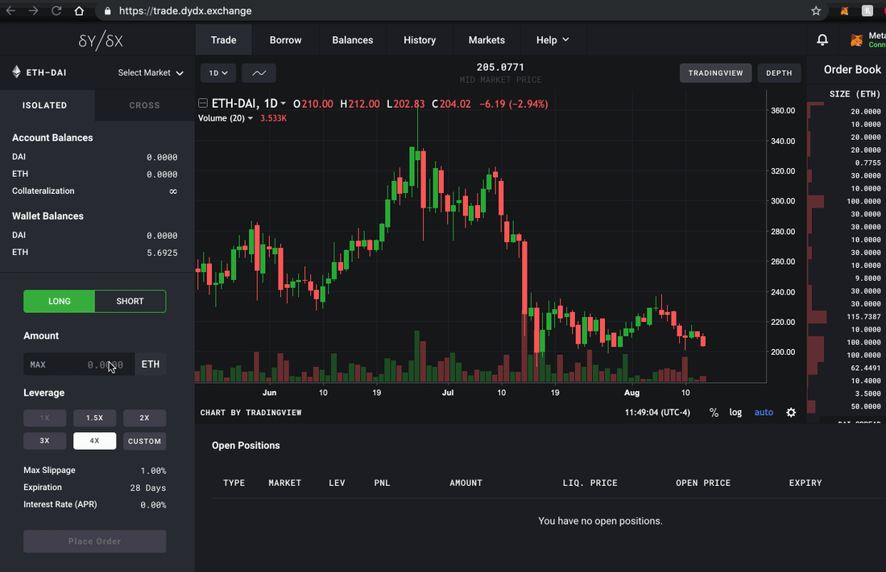
Task: Switch to CROSS margin tab
Action: [145, 105]
